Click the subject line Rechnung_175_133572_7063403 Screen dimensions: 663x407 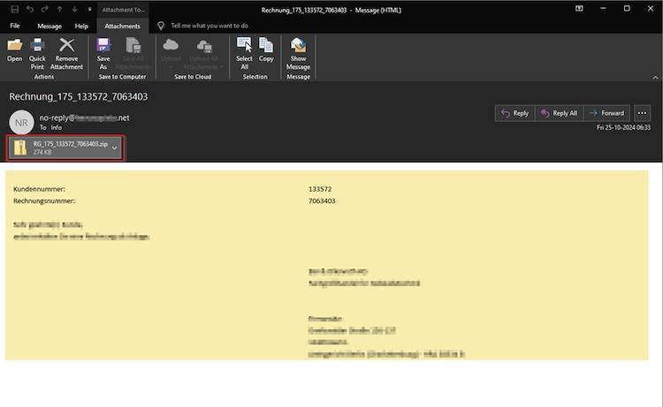[x=79, y=97]
